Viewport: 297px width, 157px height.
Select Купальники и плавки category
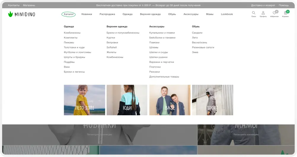coord(162,33)
